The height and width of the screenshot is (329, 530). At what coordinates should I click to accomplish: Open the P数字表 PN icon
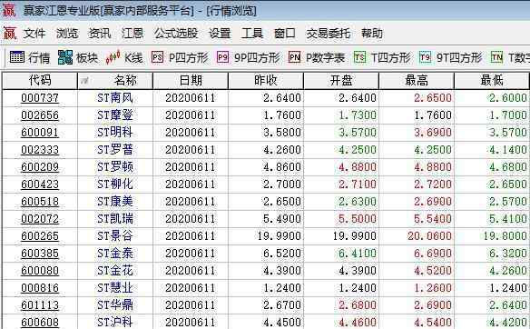(x=294, y=57)
